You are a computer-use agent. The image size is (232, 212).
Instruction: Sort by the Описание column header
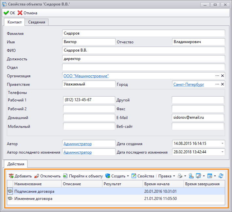coord(82,184)
